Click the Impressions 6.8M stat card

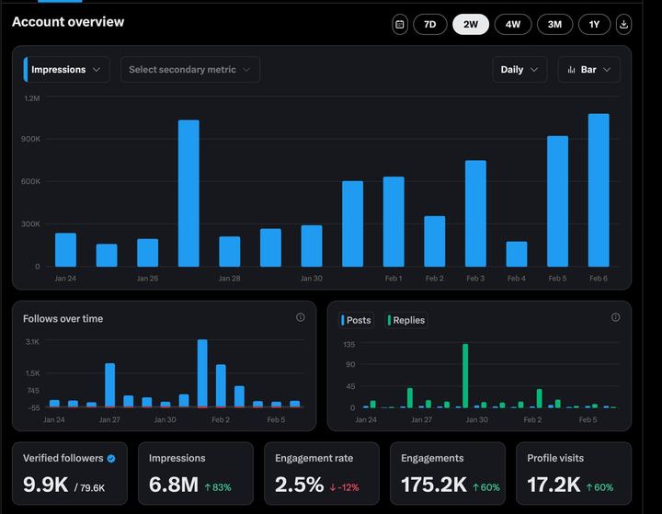coord(196,474)
